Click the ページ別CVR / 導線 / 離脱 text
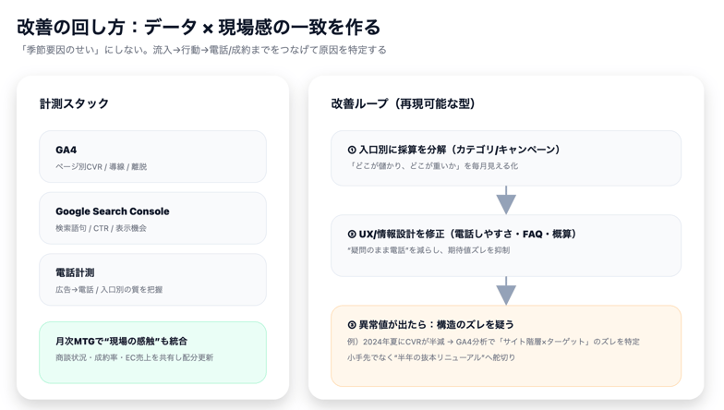Viewport: 724px width, 410px height. coord(101,167)
